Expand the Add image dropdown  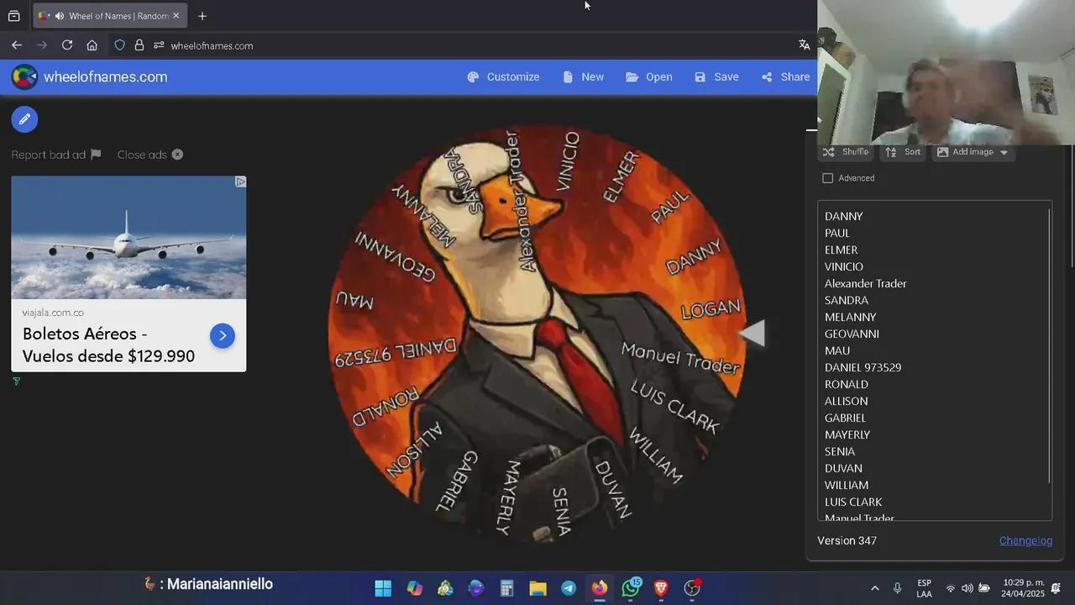(x=973, y=152)
